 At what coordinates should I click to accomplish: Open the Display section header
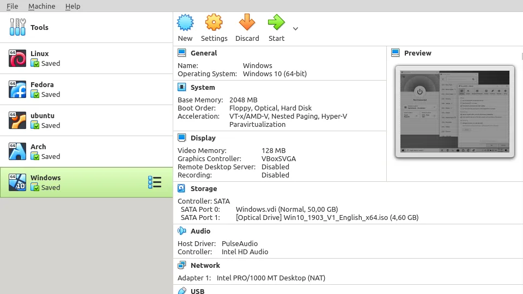coord(203,138)
